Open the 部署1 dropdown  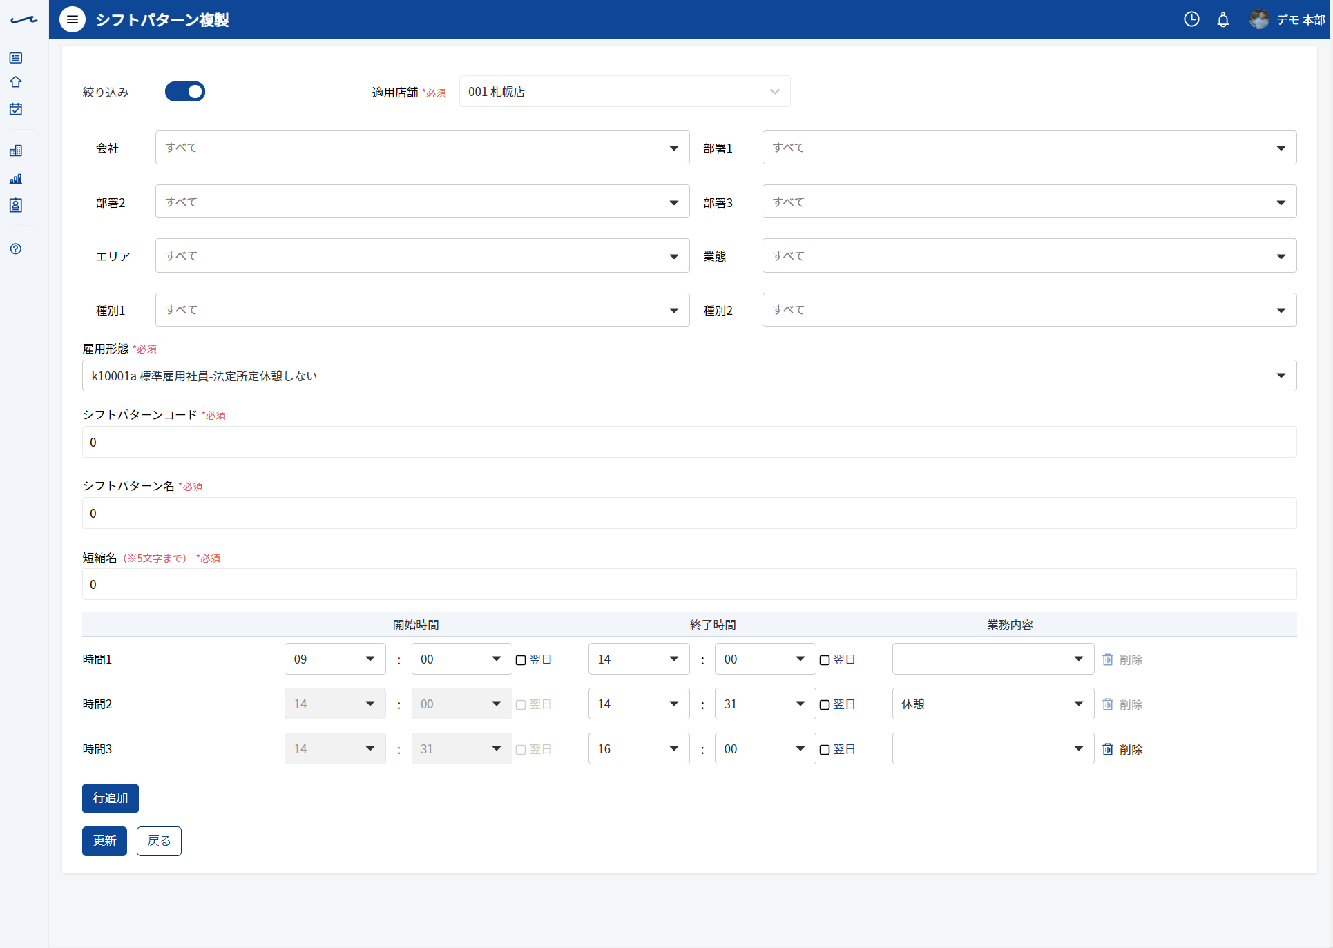(x=1029, y=148)
